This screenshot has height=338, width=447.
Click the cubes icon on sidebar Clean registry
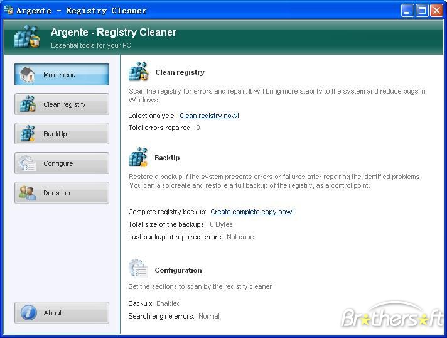coord(28,104)
